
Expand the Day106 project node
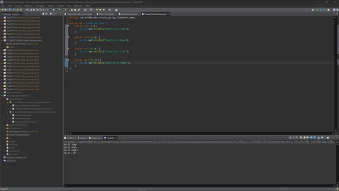2,37
